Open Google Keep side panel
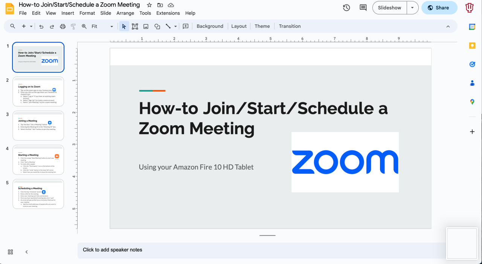This screenshot has width=482, height=264. coord(472,46)
